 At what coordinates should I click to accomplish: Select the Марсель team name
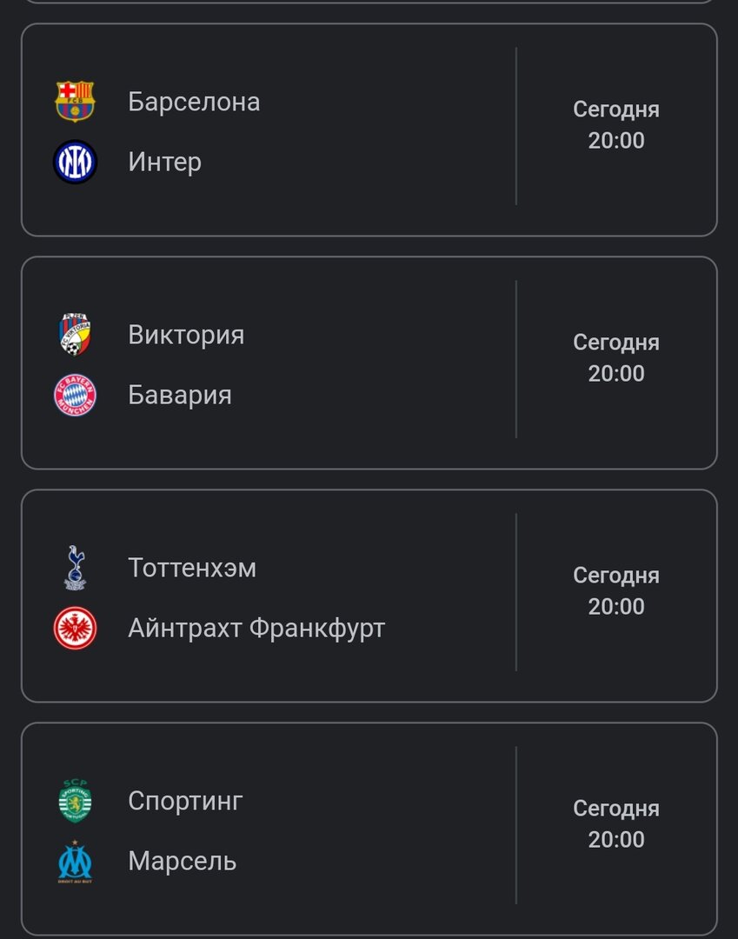pyautogui.click(x=183, y=862)
